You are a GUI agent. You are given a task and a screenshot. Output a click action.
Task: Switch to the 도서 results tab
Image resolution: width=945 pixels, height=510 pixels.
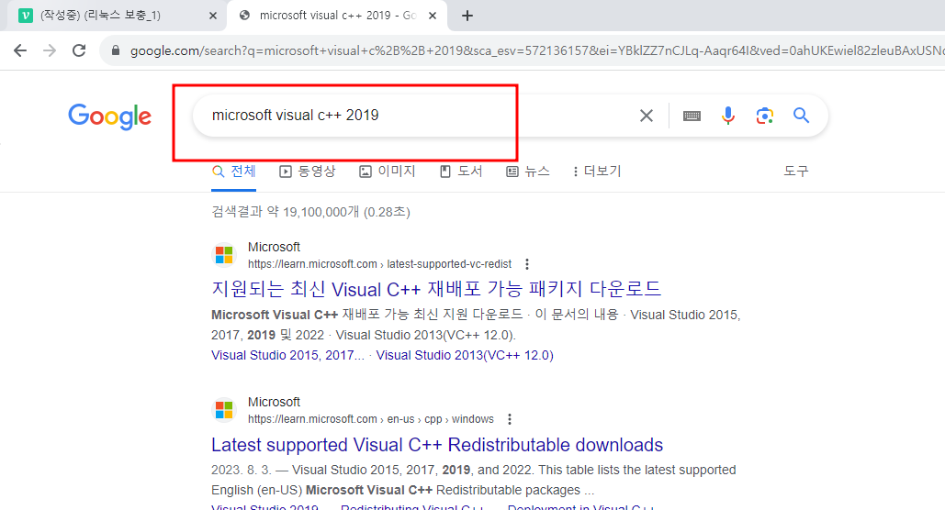[x=461, y=172]
